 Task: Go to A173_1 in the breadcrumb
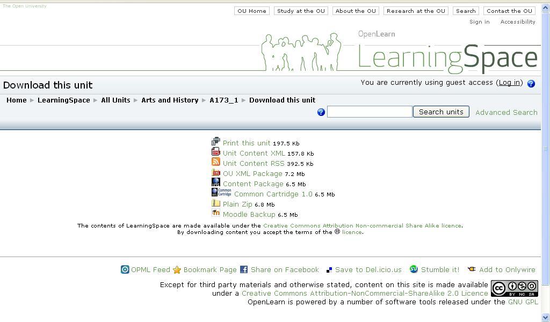click(x=224, y=100)
